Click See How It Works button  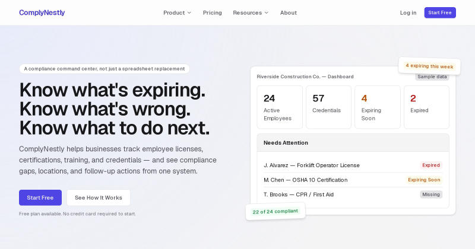[99, 197]
